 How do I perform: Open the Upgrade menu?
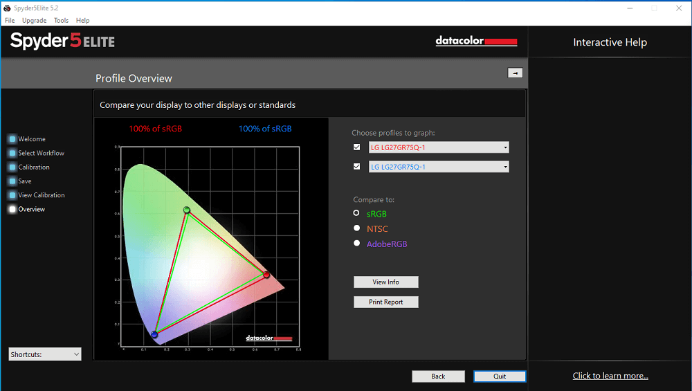[x=35, y=20]
